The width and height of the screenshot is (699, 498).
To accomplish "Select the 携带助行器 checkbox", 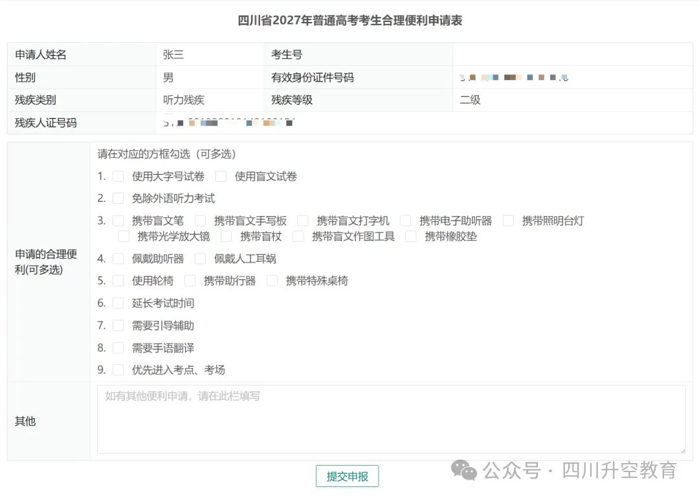I will point(190,281).
